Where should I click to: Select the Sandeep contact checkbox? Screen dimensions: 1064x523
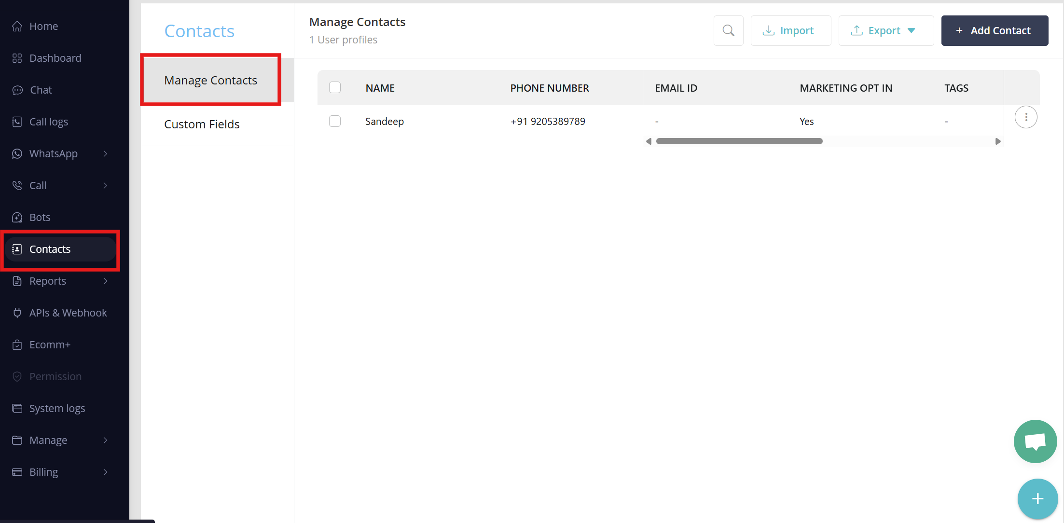click(x=335, y=121)
